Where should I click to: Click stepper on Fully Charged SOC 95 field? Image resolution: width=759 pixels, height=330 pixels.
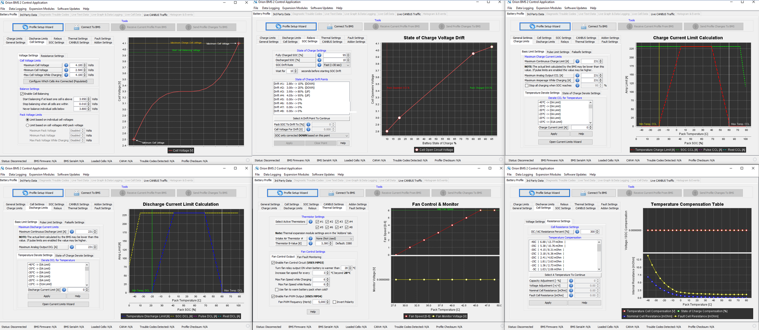click(x=348, y=55)
